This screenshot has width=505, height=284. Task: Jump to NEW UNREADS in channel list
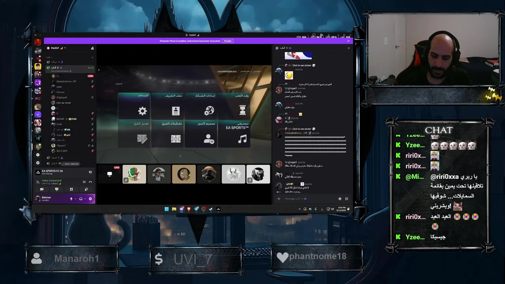click(70, 164)
